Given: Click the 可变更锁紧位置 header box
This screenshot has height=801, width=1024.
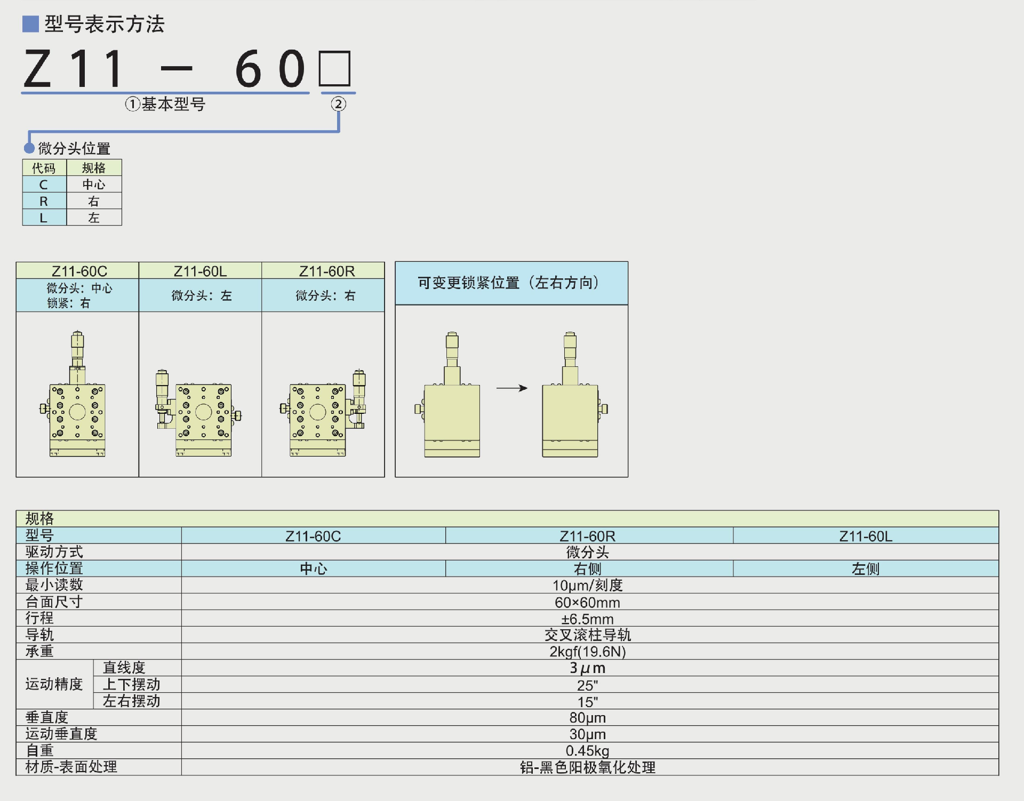Looking at the screenshot, I should pos(511,283).
